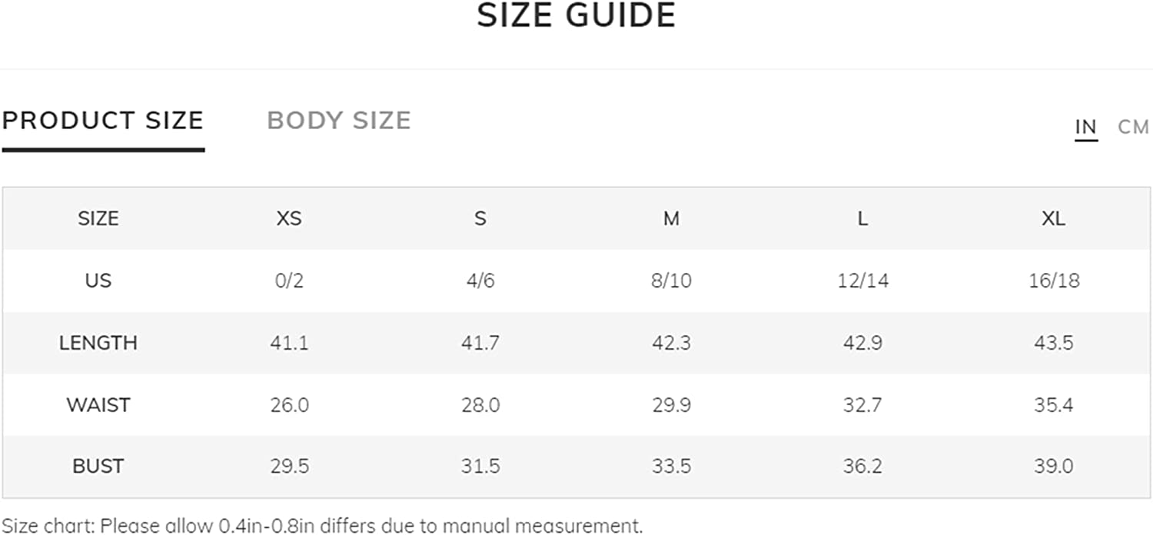Click the XL size column header
This screenshot has height=535, width=1153.
click(1053, 218)
